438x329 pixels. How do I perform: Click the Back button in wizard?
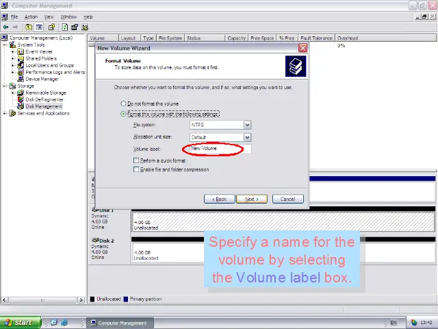(x=219, y=199)
